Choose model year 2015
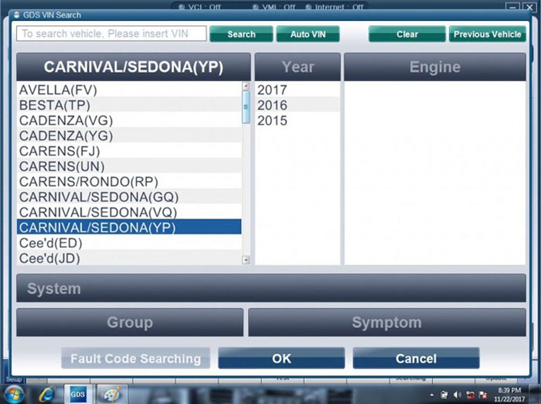The height and width of the screenshot is (404, 541). point(297,121)
